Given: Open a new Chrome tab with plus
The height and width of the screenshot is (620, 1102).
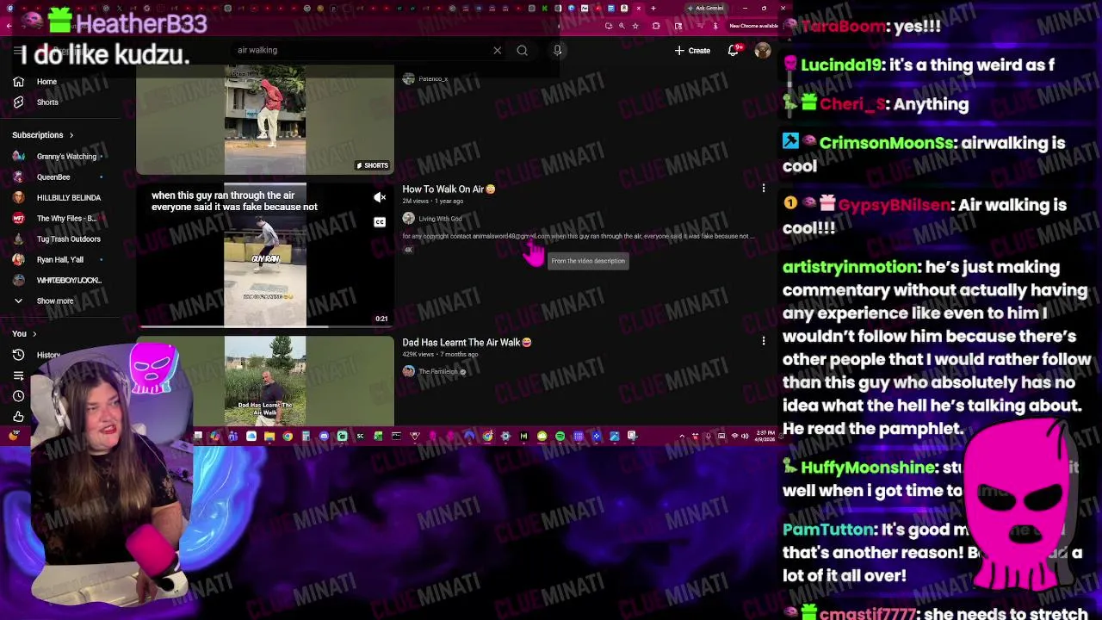Looking at the screenshot, I should (653, 8).
